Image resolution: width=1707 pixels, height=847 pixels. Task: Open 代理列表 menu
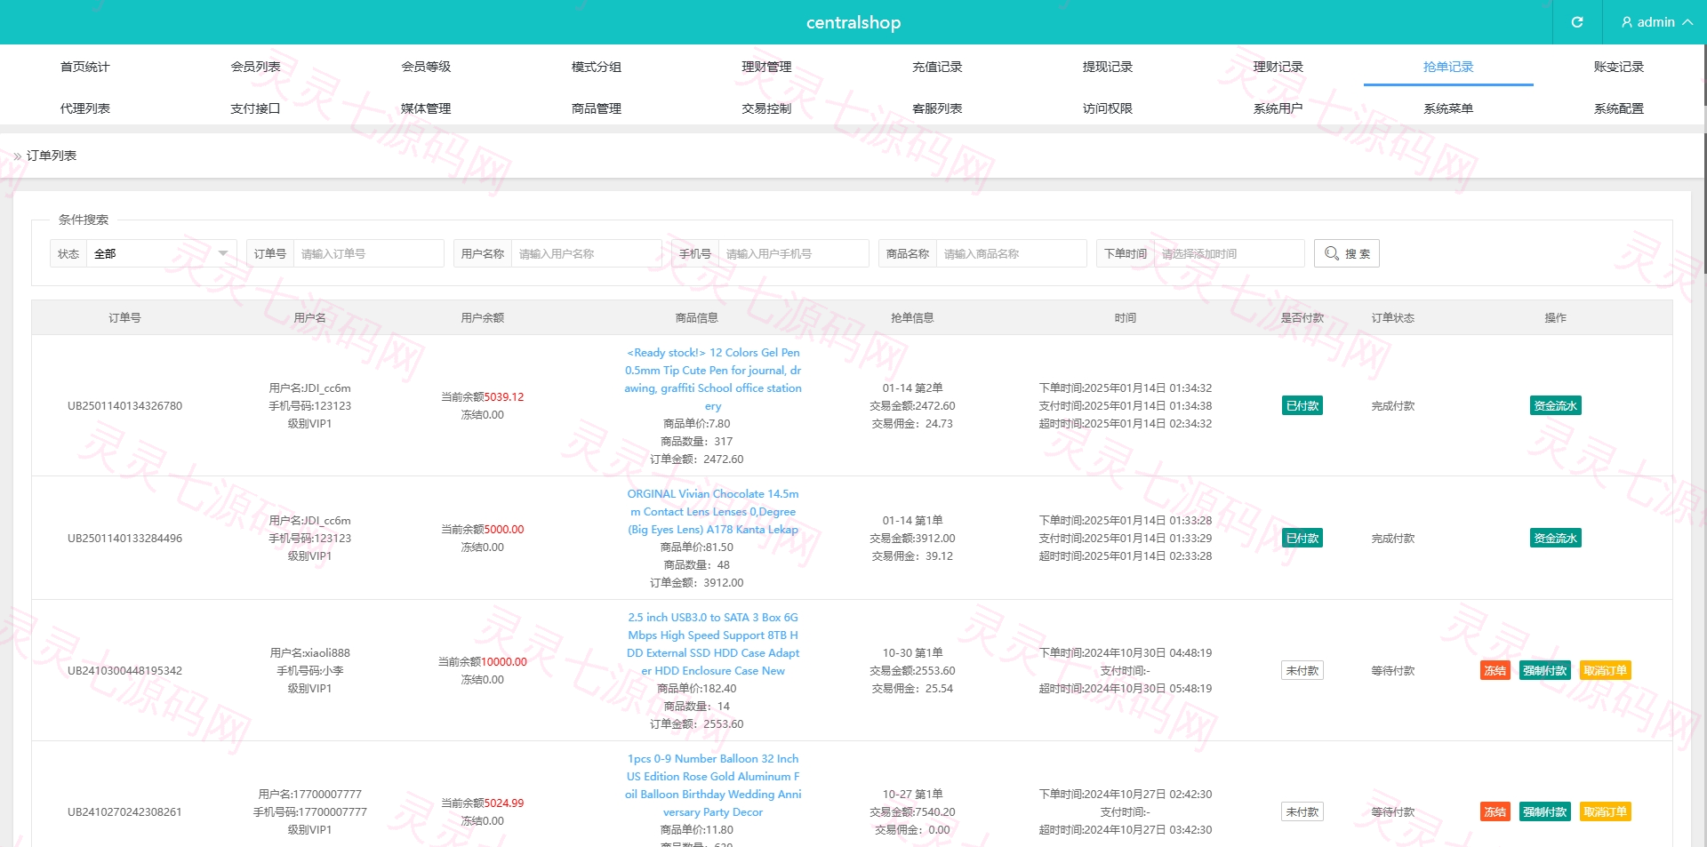coord(85,108)
